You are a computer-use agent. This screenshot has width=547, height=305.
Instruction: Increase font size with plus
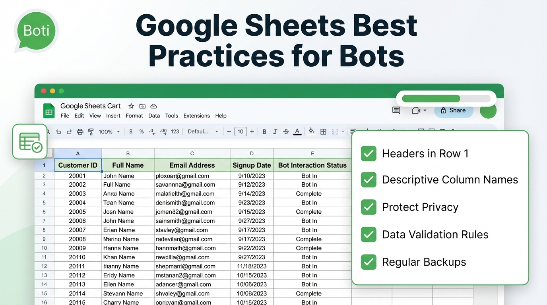[252, 131]
